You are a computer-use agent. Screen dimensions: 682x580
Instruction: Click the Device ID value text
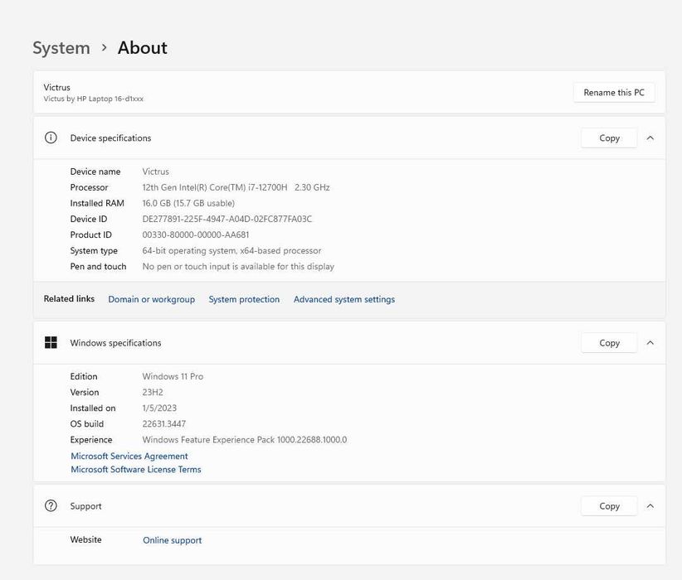tap(227, 219)
